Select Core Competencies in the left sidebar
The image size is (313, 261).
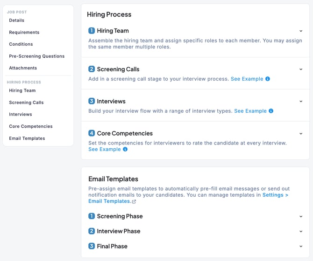click(x=31, y=126)
